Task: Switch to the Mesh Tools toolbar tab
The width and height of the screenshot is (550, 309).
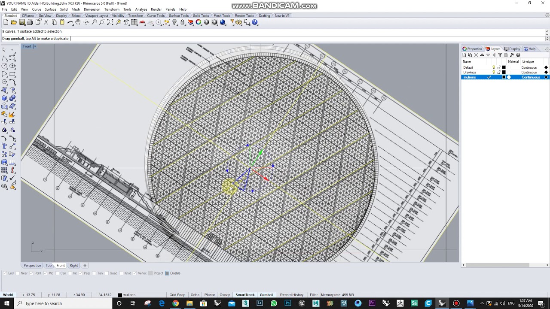Action: 222,16
